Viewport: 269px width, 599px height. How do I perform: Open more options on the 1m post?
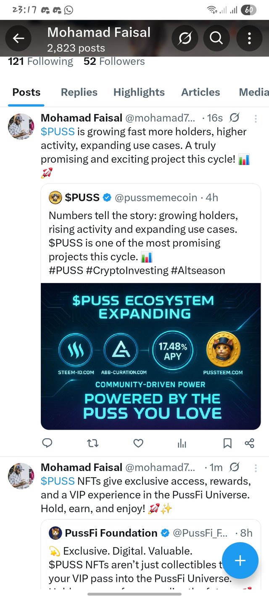pos(256,468)
